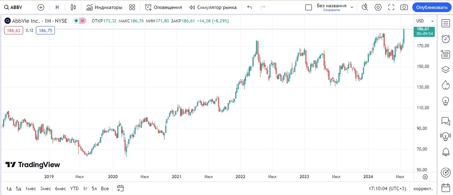Open the chats panel in the right sidebar
The width and height of the screenshot is (453, 195).
[445, 121]
